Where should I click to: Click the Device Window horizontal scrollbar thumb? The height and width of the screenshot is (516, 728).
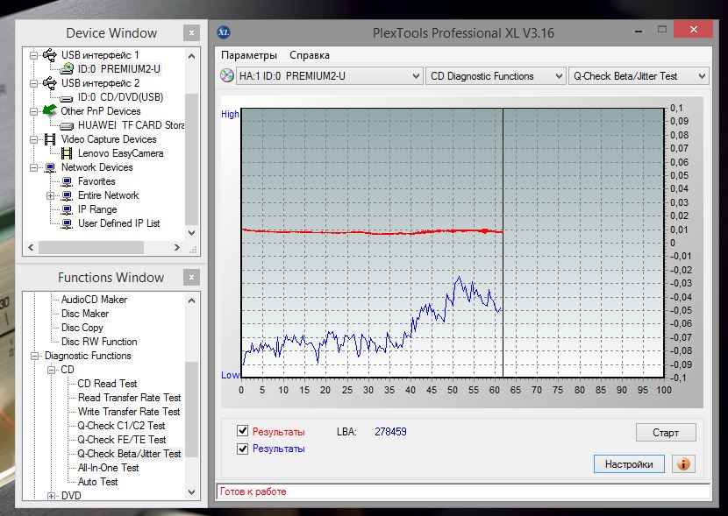point(91,248)
